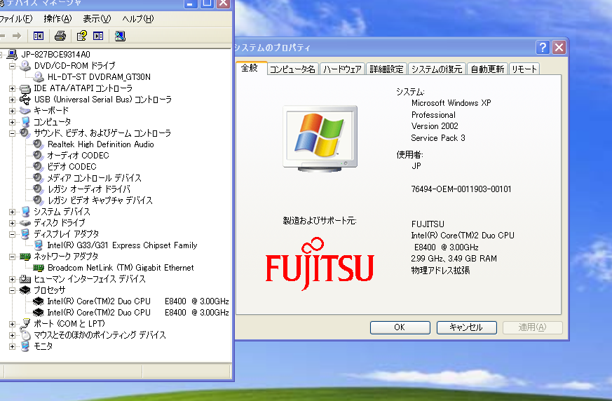Viewport: 612px width, 401px height.
Task: Click the モニタ category icon
Action: pyautogui.click(x=25, y=346)
